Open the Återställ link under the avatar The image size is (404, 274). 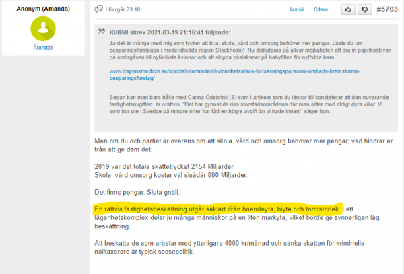[43, 48]
